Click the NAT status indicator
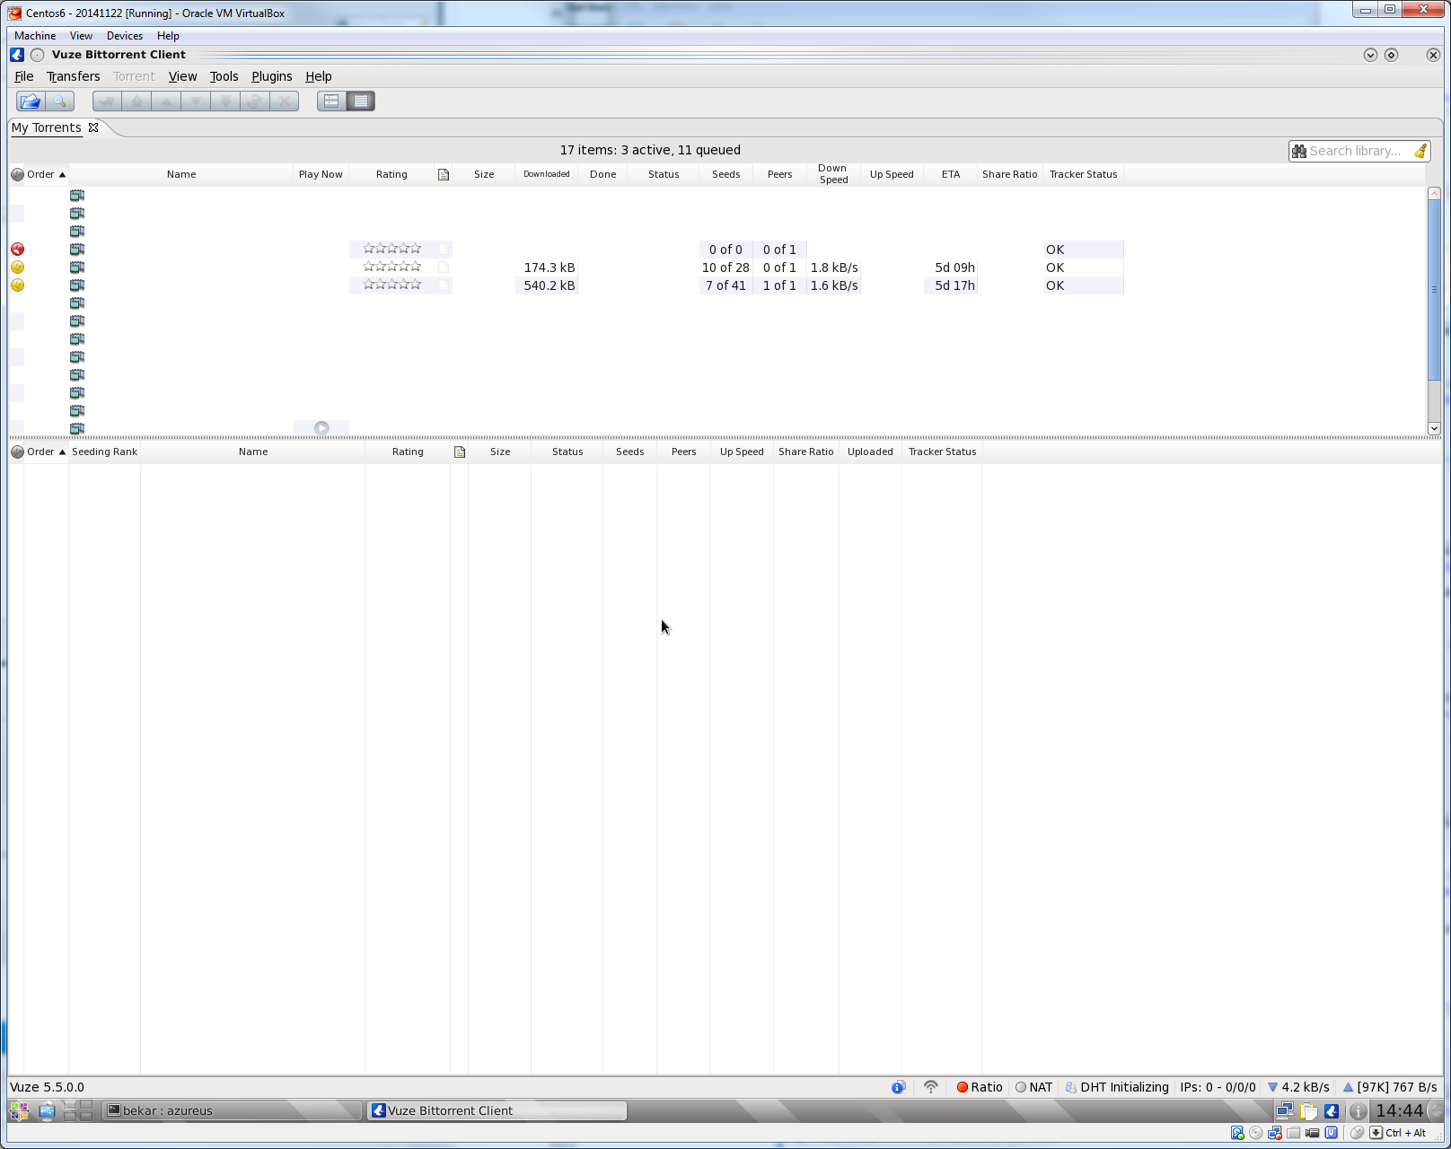The width and height of the screenshot is (1451, 1149). click(x=1033, y=1087)
